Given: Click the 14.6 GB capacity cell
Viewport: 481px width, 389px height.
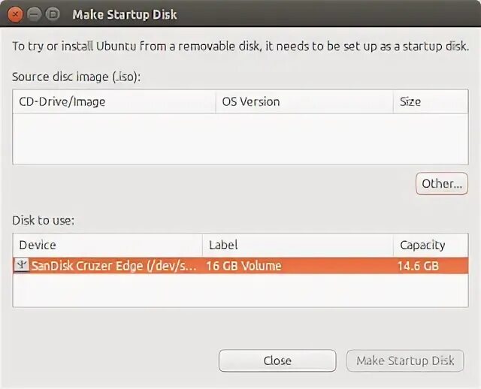Looking at the screenshot, I should coord(418,266).
